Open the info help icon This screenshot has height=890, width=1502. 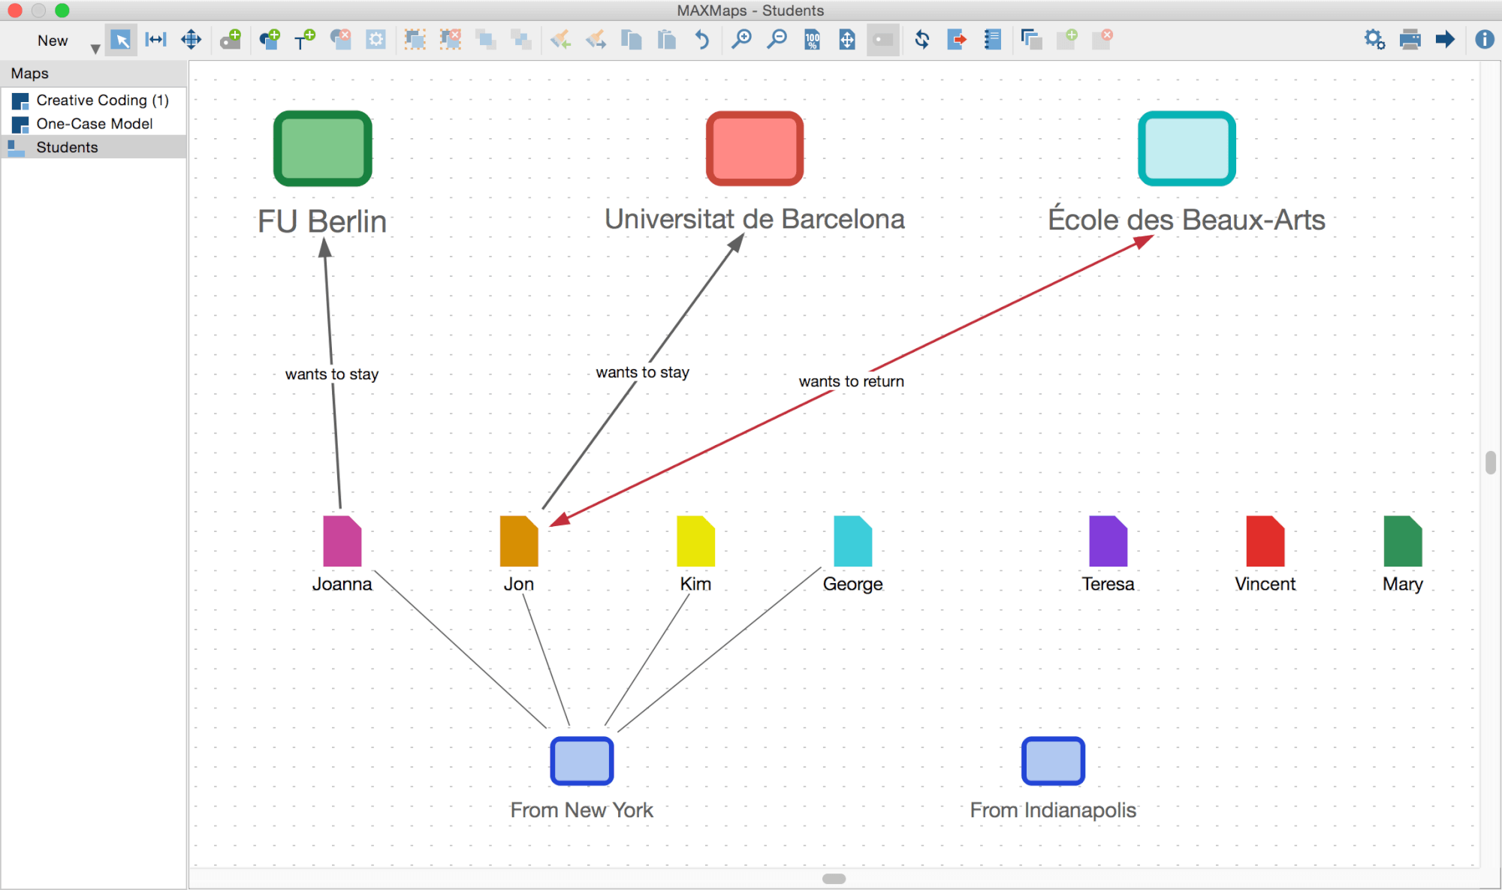[1485, 40]
